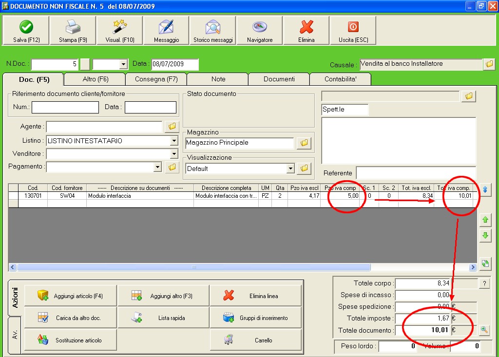Focus N.Doc. number field
Screen dimensions: 499x357
pos(55,64)
